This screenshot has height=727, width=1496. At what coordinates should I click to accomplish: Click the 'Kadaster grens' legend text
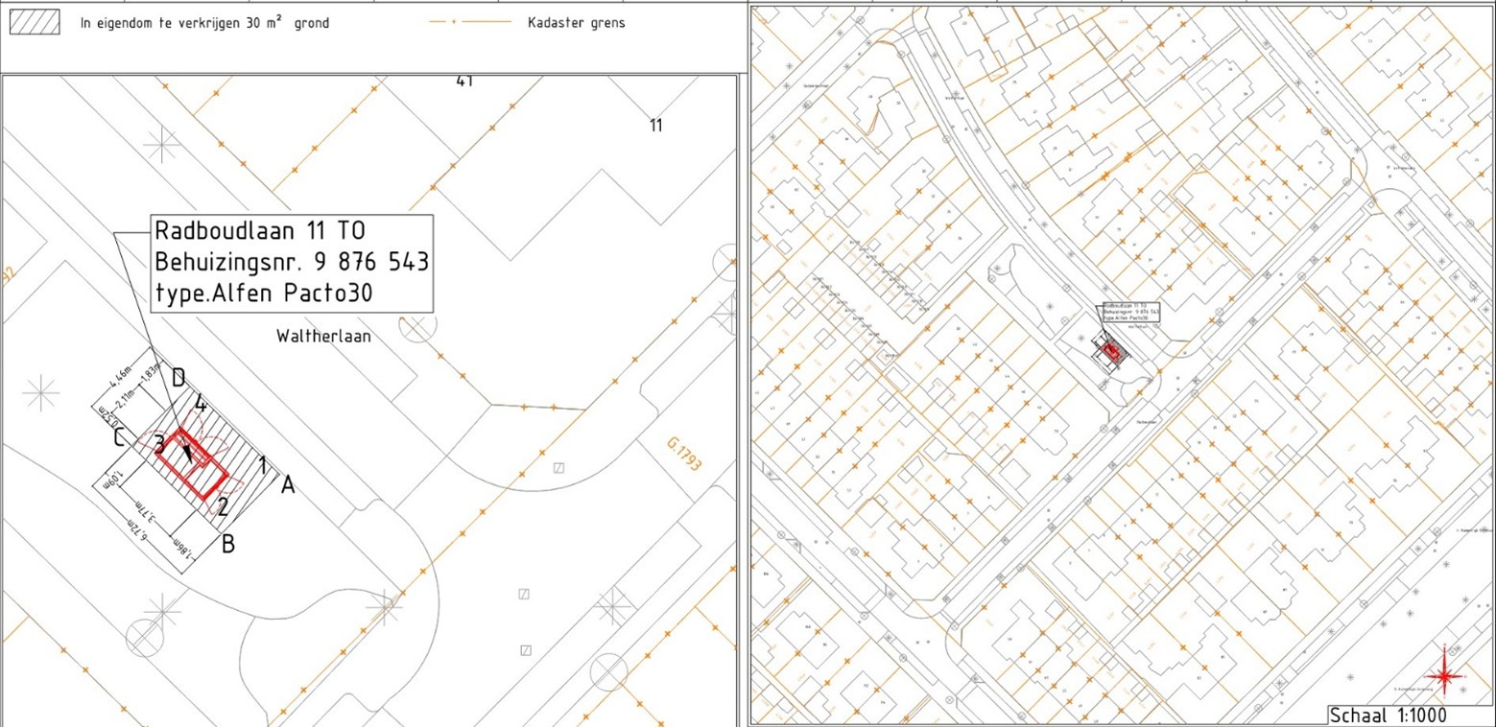576,22
